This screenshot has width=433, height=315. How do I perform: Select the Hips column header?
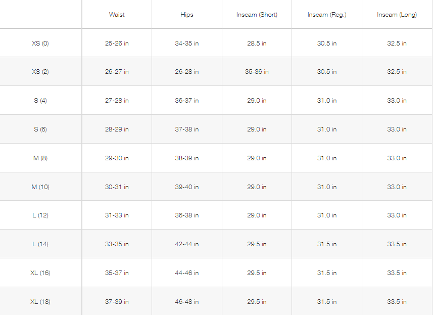pos(186,15)
